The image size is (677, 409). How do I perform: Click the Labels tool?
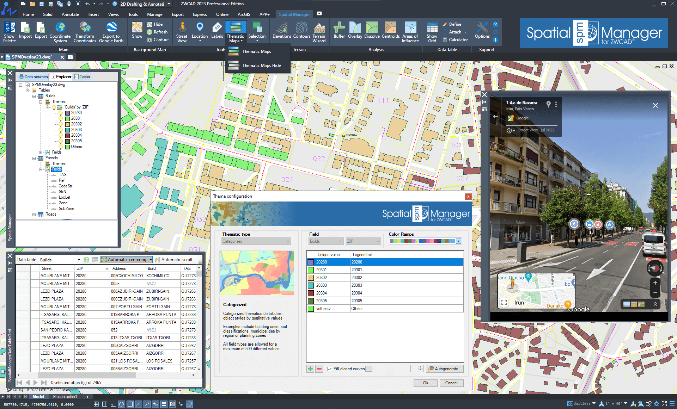coord(217,30)
